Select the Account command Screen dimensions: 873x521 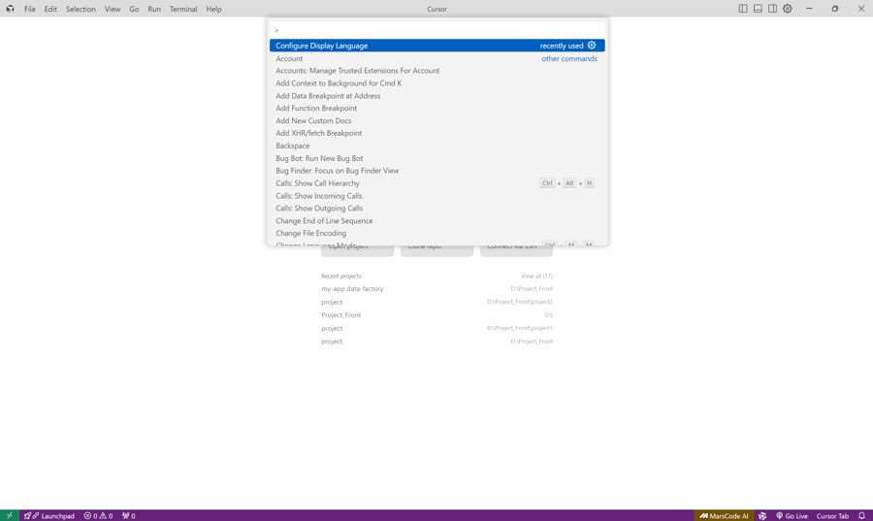437,58
